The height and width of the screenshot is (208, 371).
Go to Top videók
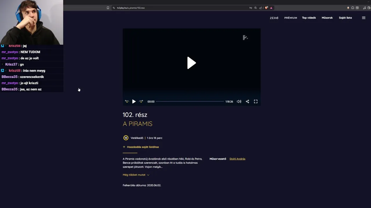coord(309,18)
